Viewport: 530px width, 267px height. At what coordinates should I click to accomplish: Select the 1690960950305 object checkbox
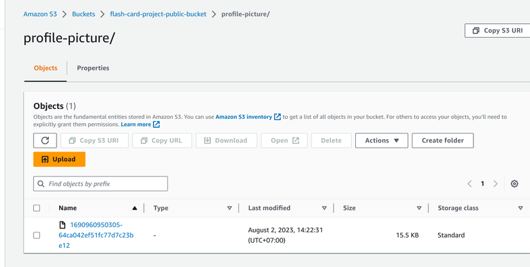tap(37, 236)
